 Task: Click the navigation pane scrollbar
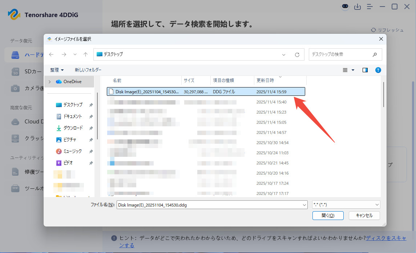[x=97, y=116]
